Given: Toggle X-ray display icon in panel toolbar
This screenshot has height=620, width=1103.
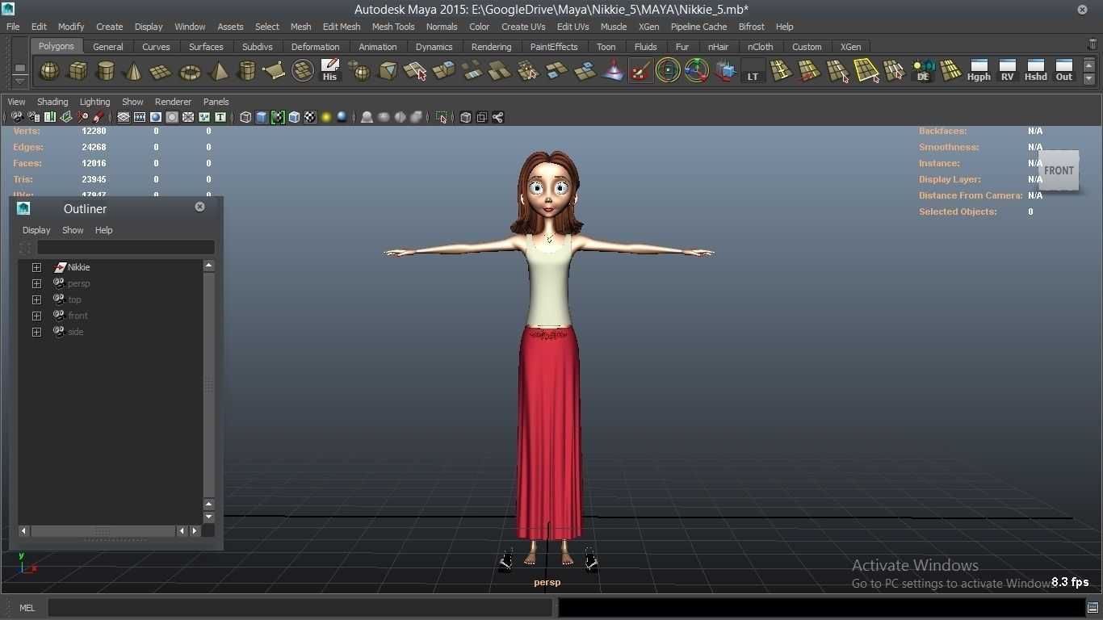Looking at the screenshot, I should pyautogui.click(x=466, y=117).
